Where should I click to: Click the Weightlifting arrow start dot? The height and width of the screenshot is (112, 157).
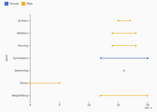click(101, 96)
